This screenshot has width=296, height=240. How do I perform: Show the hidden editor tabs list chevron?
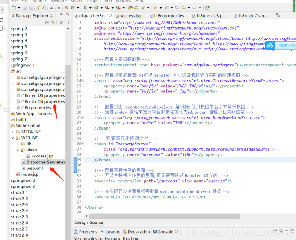[x=278, y=15]
